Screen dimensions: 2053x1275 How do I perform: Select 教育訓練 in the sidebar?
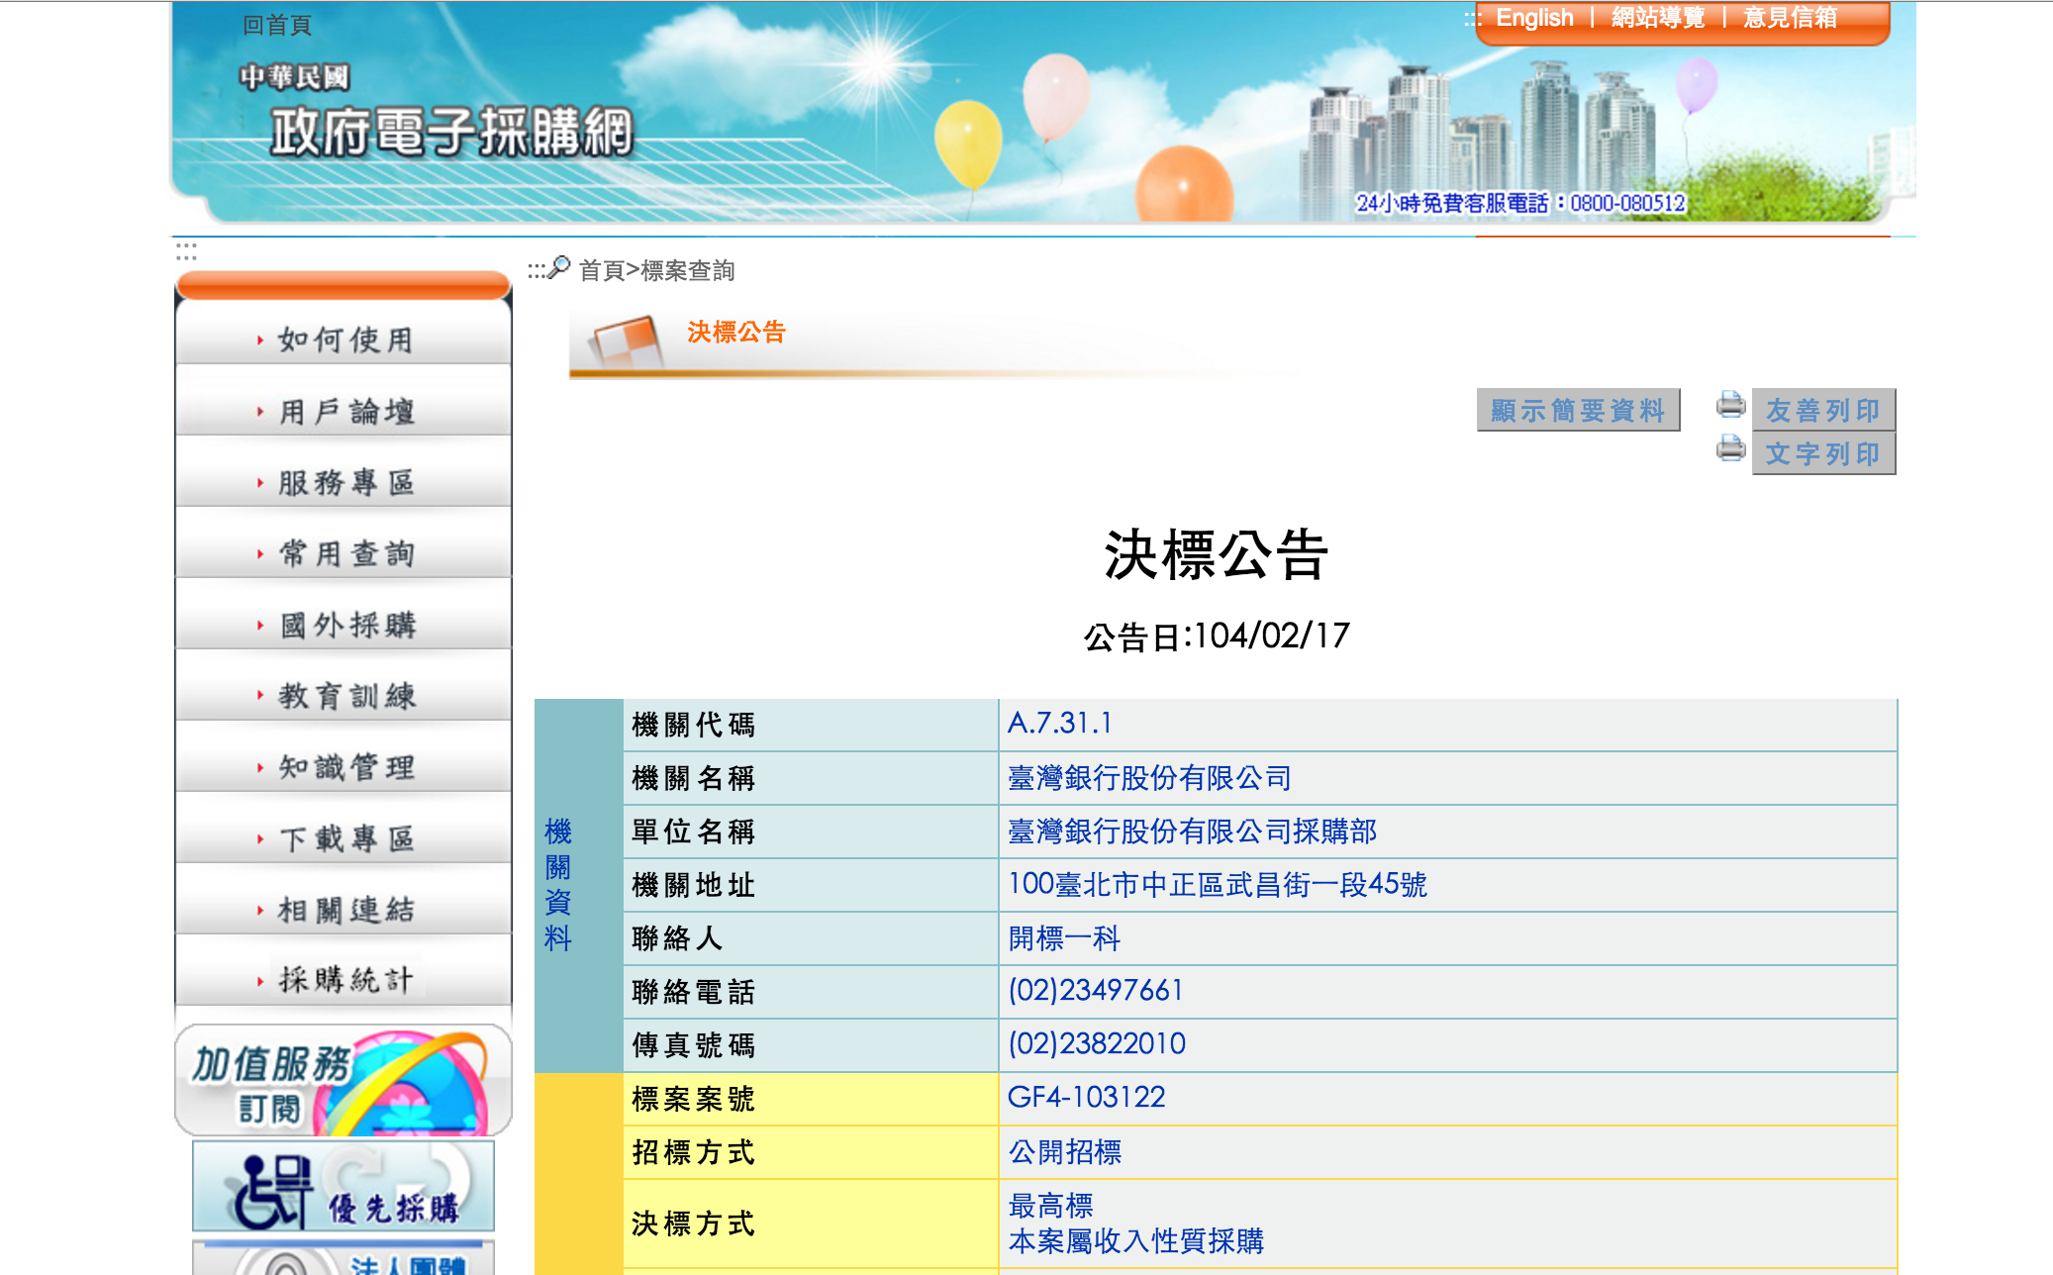(343, 696)
